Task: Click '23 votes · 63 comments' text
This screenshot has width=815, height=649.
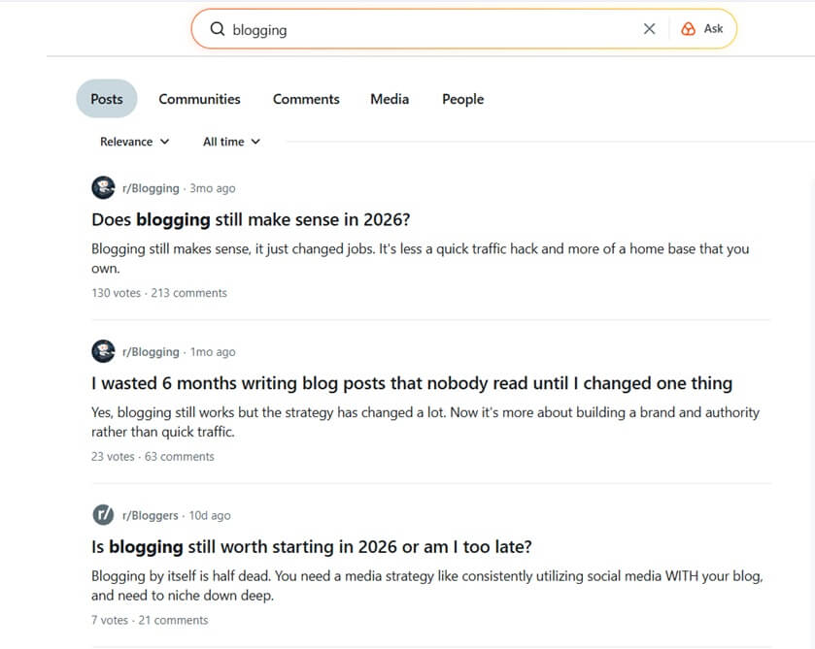Action: 153,456
